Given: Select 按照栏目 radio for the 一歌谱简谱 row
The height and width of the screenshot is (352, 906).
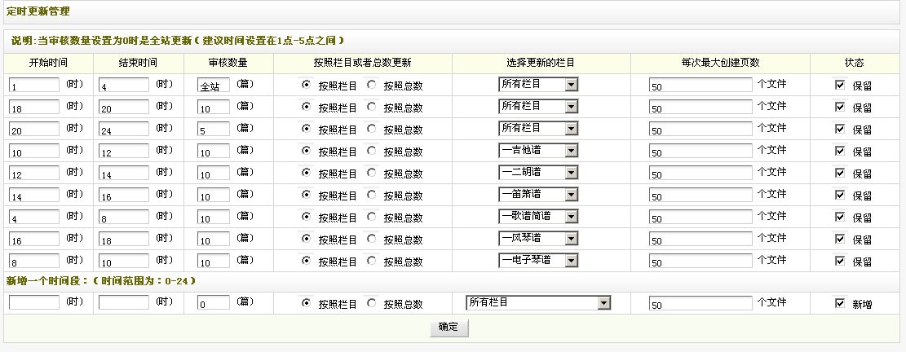Looking at the screenshot, I should (307, 217).
